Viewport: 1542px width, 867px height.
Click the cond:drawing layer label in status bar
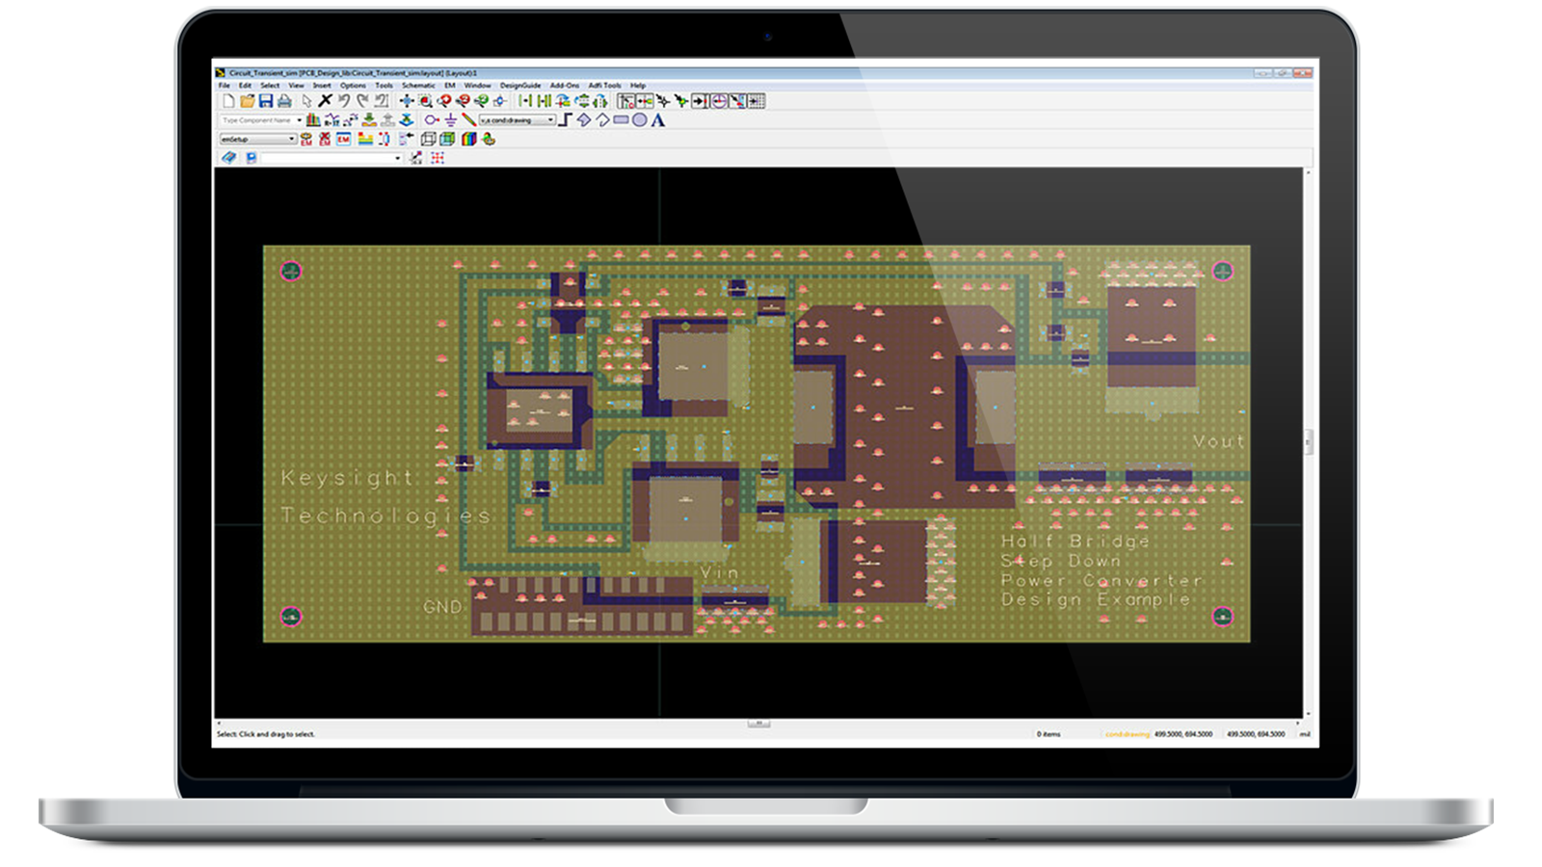(x=1127, y=734)
